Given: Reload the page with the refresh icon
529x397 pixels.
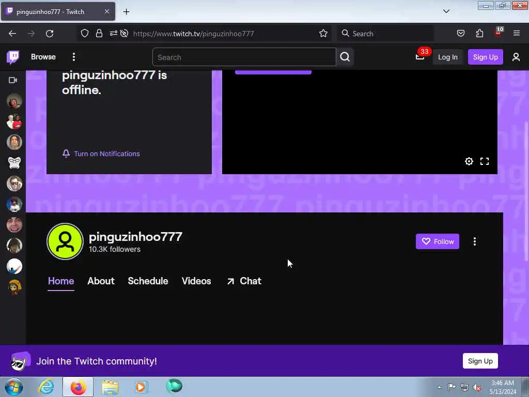Looking at the screenshot, I should click(50, 34).
